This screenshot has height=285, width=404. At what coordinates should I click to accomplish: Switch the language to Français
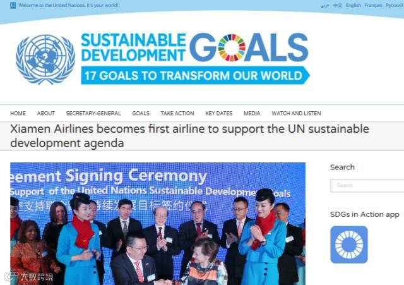point(373,5)
